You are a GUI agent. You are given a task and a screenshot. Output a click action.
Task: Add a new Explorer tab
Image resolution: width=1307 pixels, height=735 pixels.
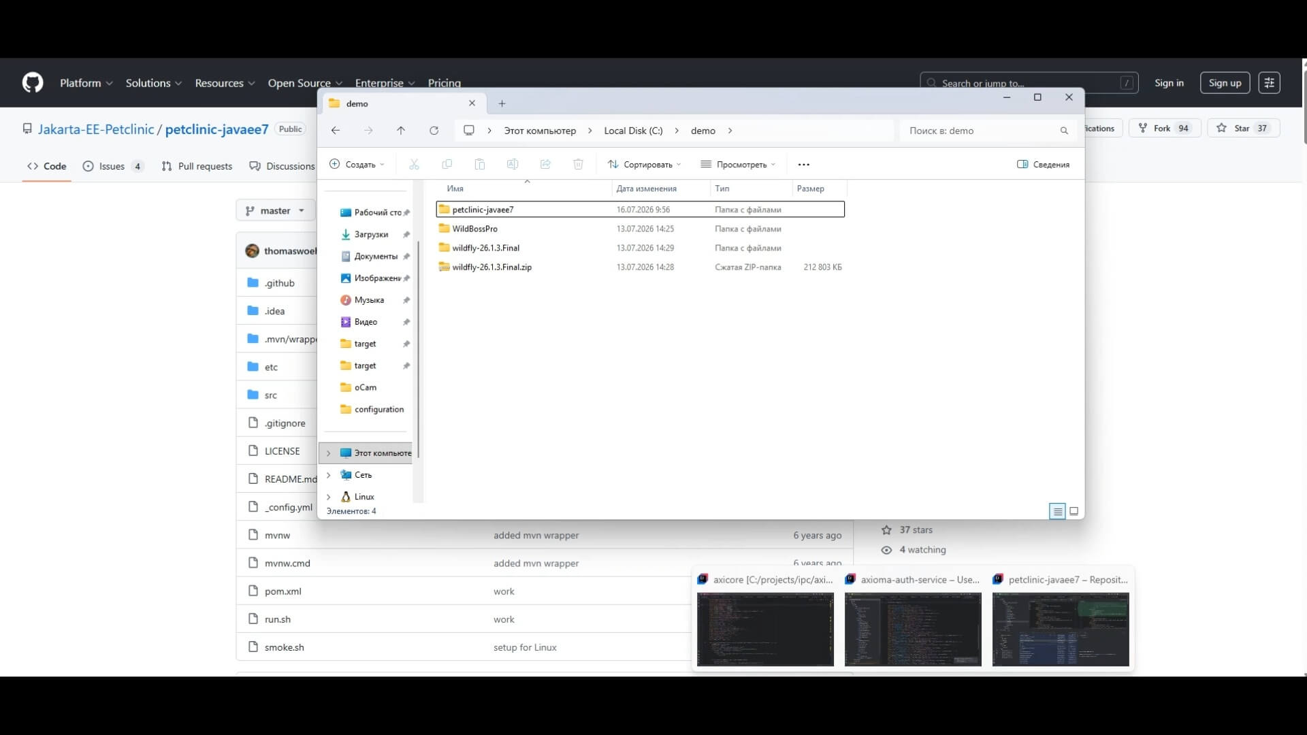tap(502, 103)
